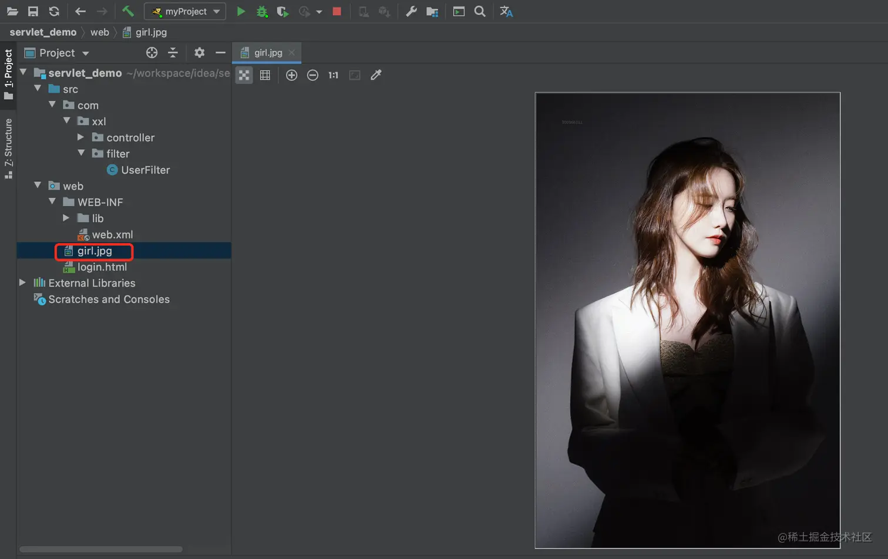
Task: Zoom out of the image
Action: (x=312, y=75)
